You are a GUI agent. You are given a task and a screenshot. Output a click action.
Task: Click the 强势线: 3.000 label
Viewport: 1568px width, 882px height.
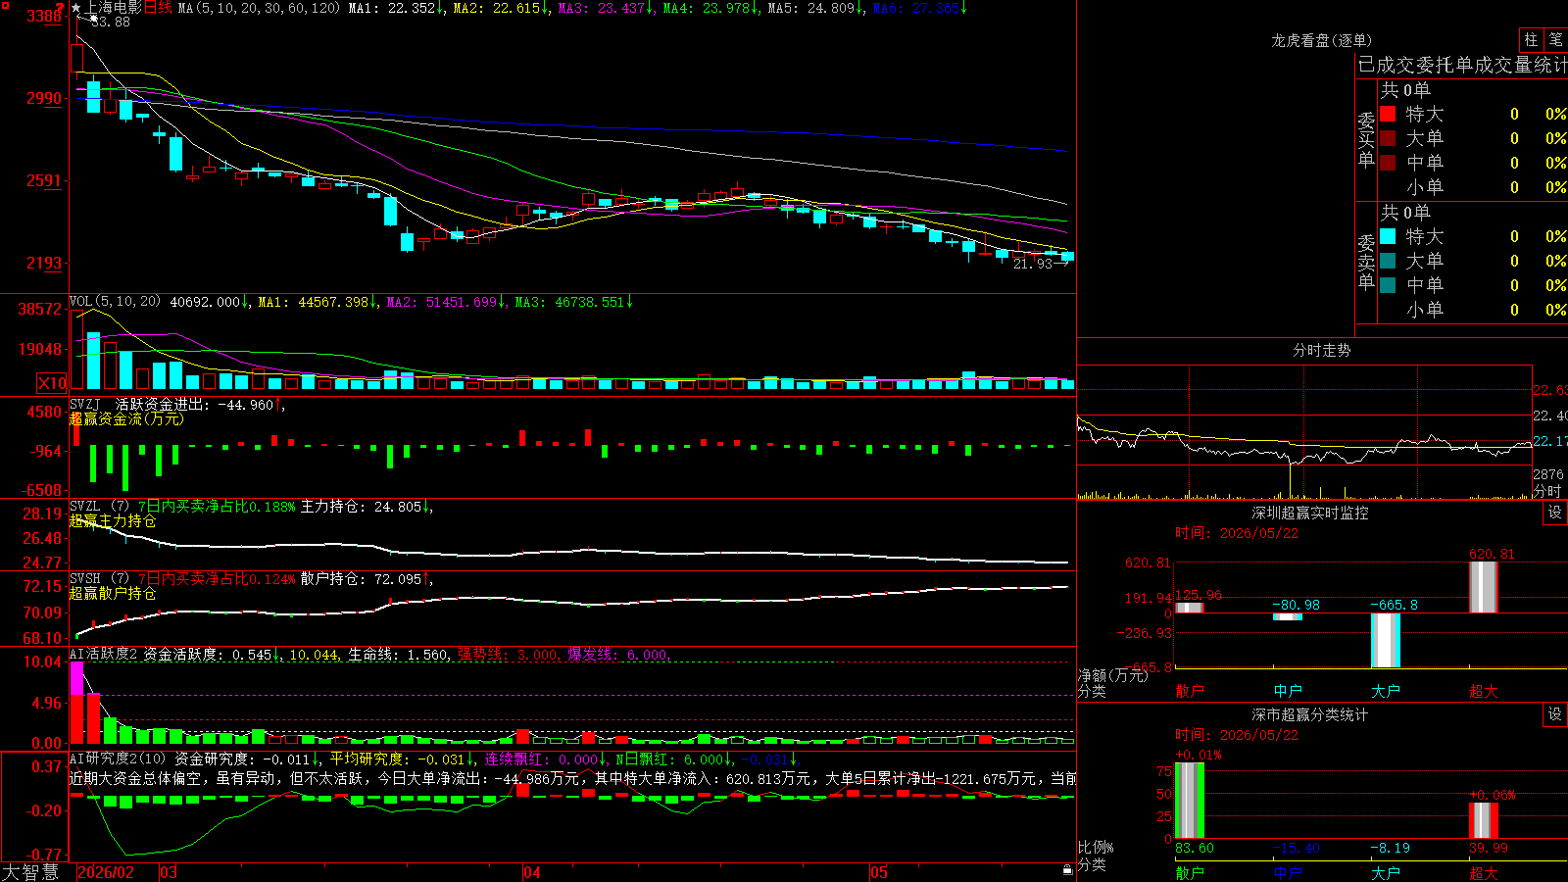coord(508,654)
